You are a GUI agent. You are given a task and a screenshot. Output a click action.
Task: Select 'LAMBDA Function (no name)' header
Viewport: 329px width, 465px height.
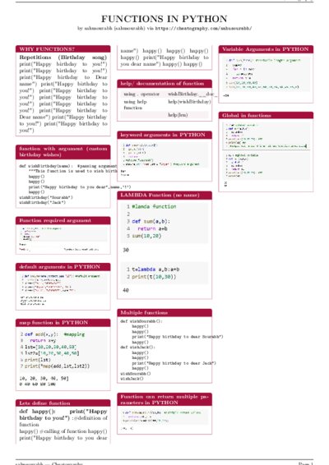coord(164,196)
